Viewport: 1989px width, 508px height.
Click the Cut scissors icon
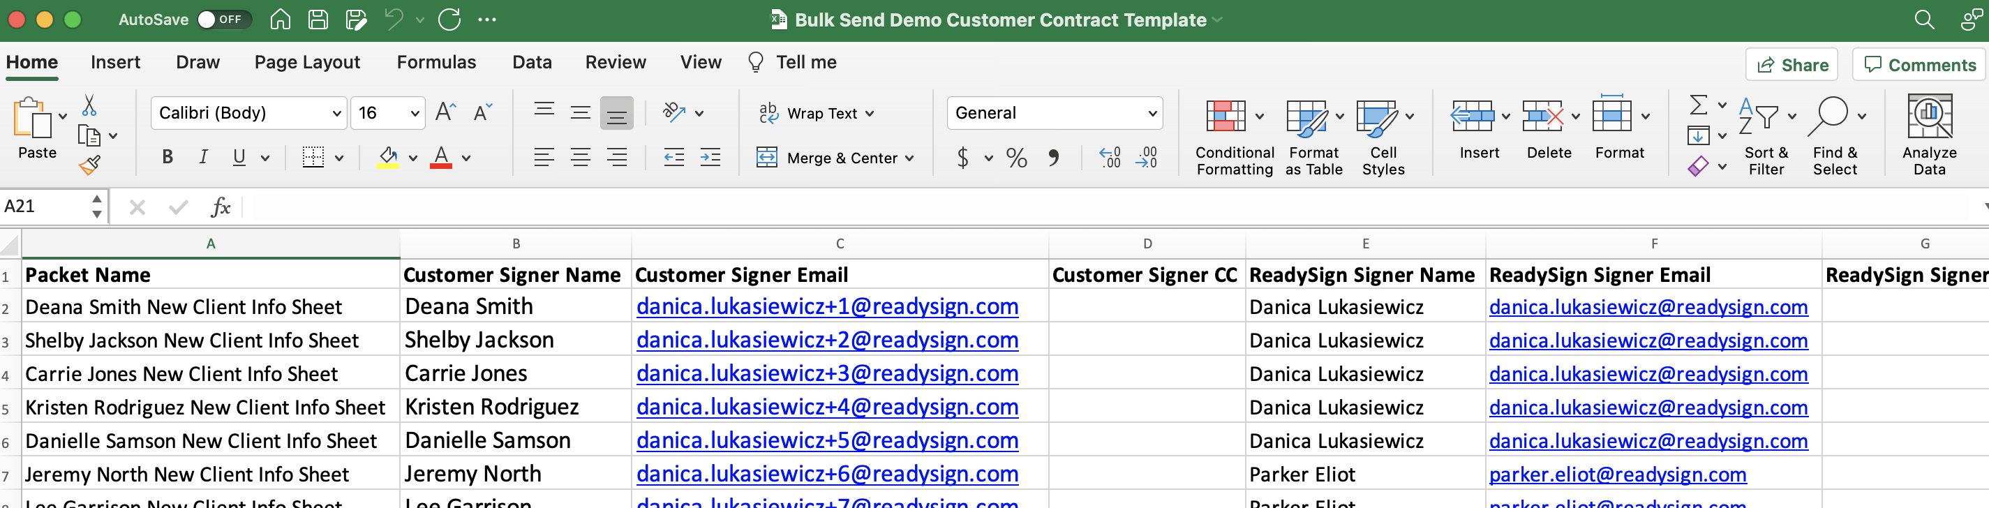89,105
